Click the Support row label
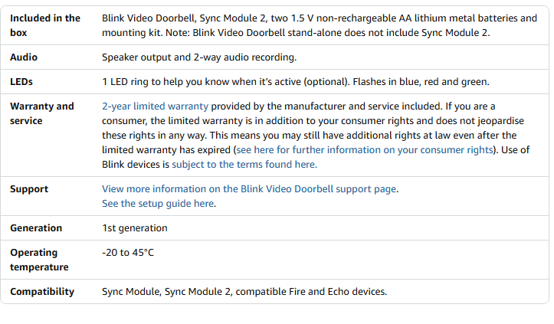Screen dimensions: 554x324 pyautogui.click(x=29, y=189)
